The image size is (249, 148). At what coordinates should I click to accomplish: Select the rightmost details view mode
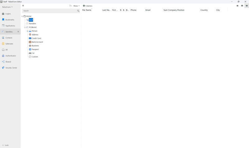(247, 6)
